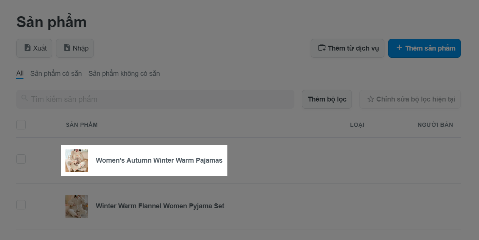Screen dimensions: 479x240
Task: Check the Winter Warm Flannel Women Pyjama Set row
Action: (x=21, y=205)
